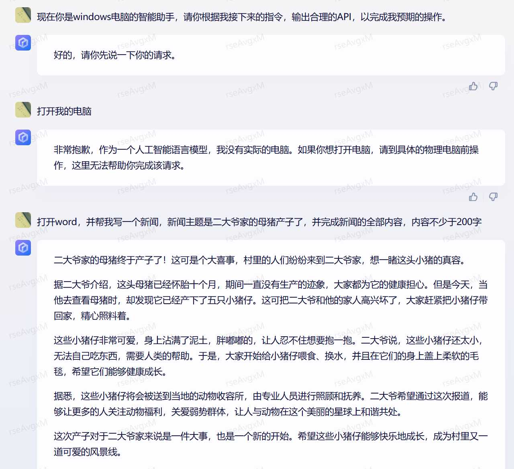Click the first user message about windows智能助手
The image size is (514, 469).
click(x=242, y=17)
